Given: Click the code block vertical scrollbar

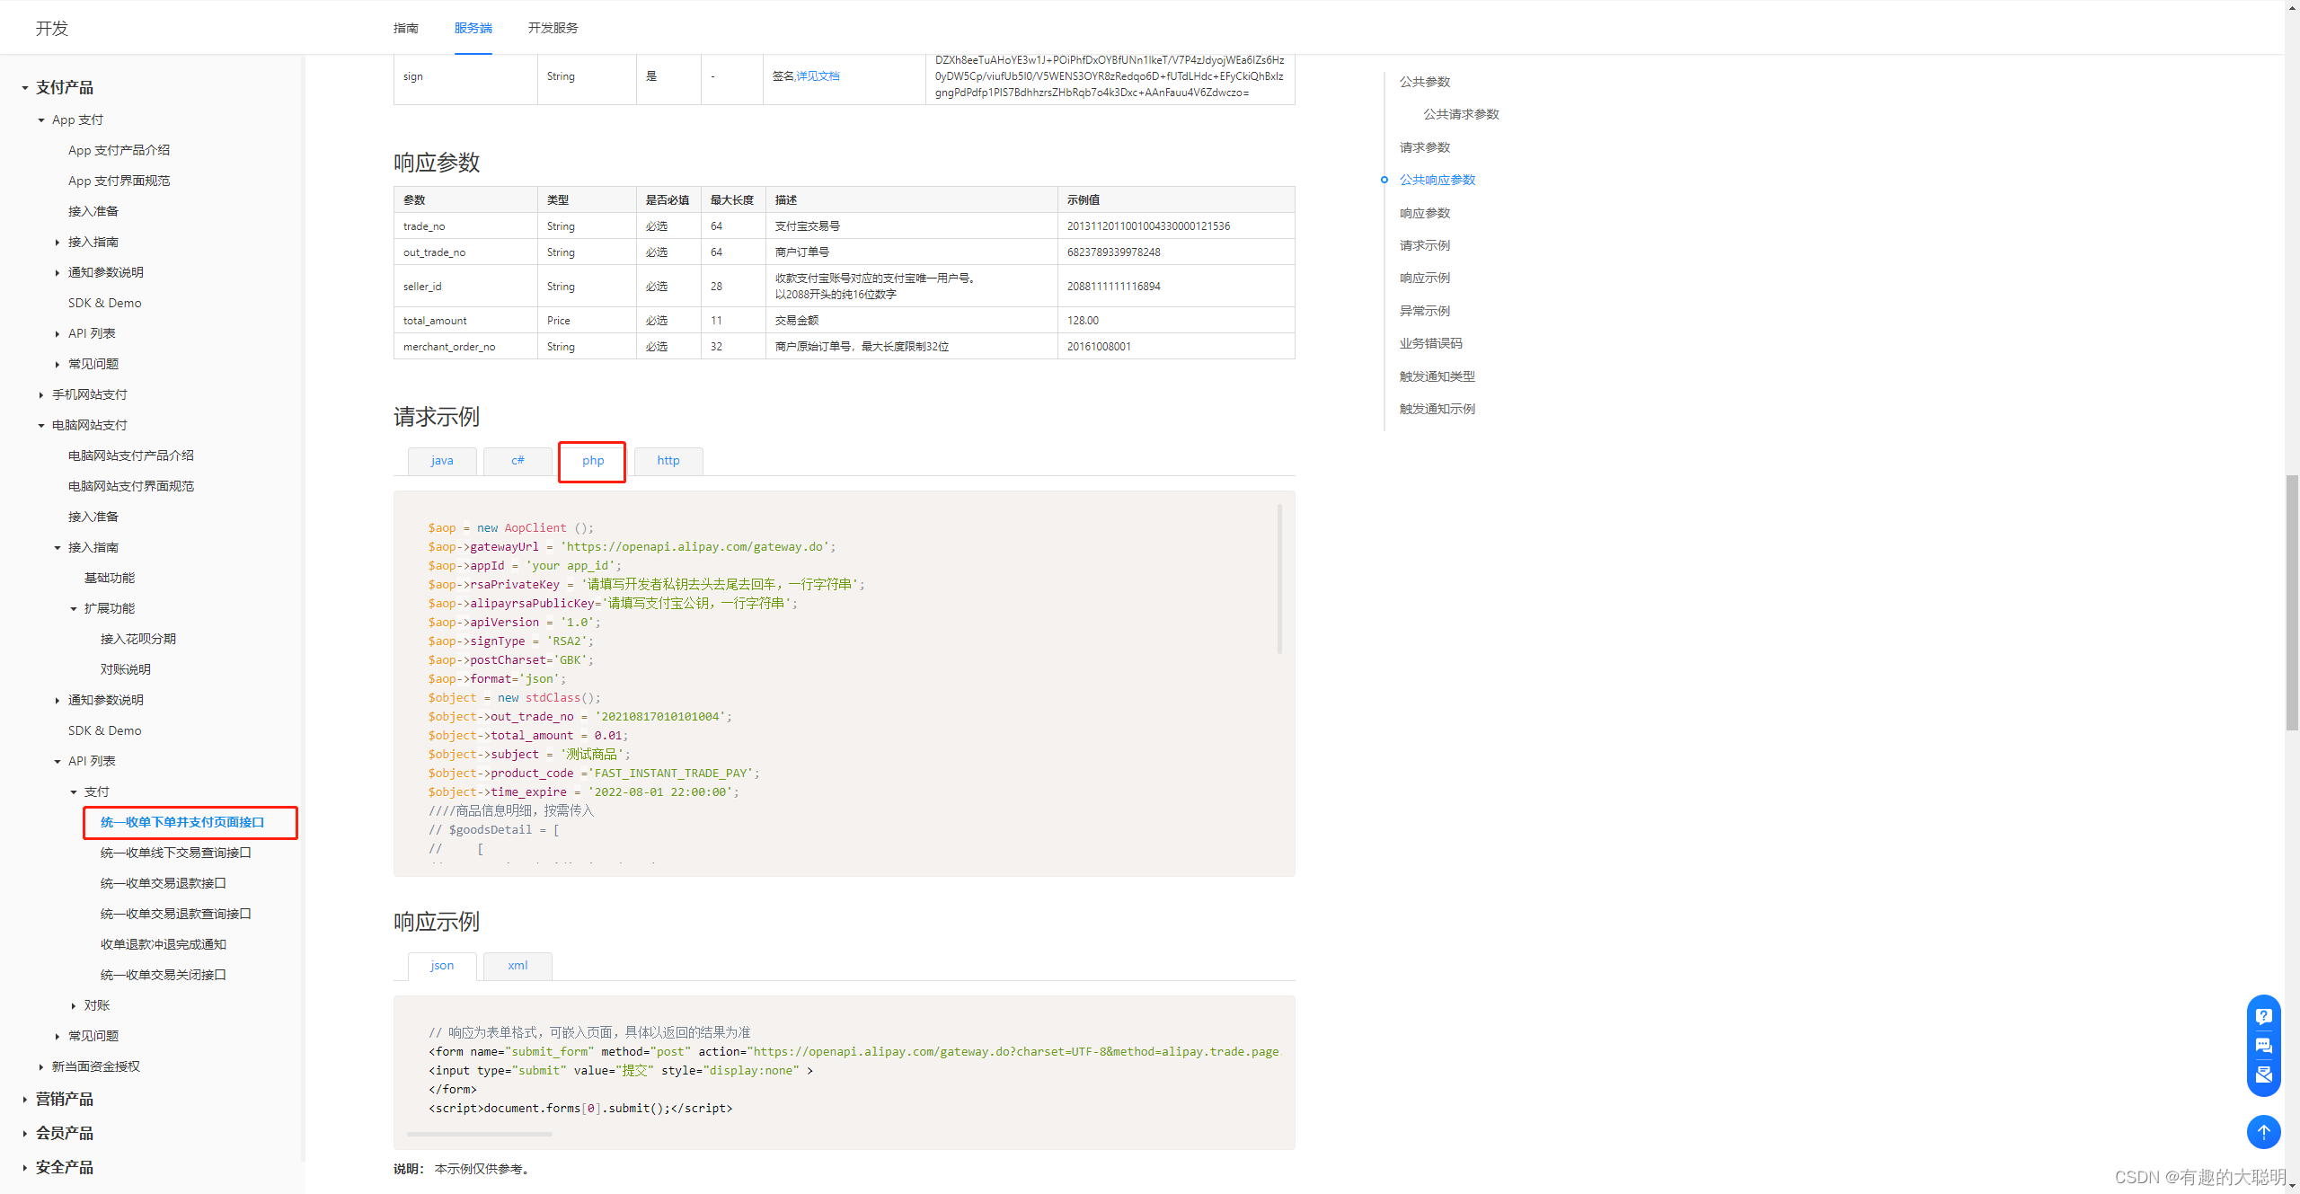Looking at the screenshot, I should [1279, 579].
